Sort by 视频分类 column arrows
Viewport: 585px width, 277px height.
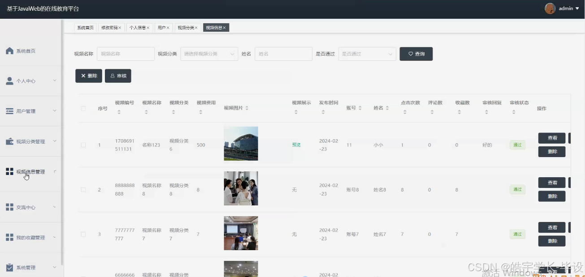(x=173, y=112)
